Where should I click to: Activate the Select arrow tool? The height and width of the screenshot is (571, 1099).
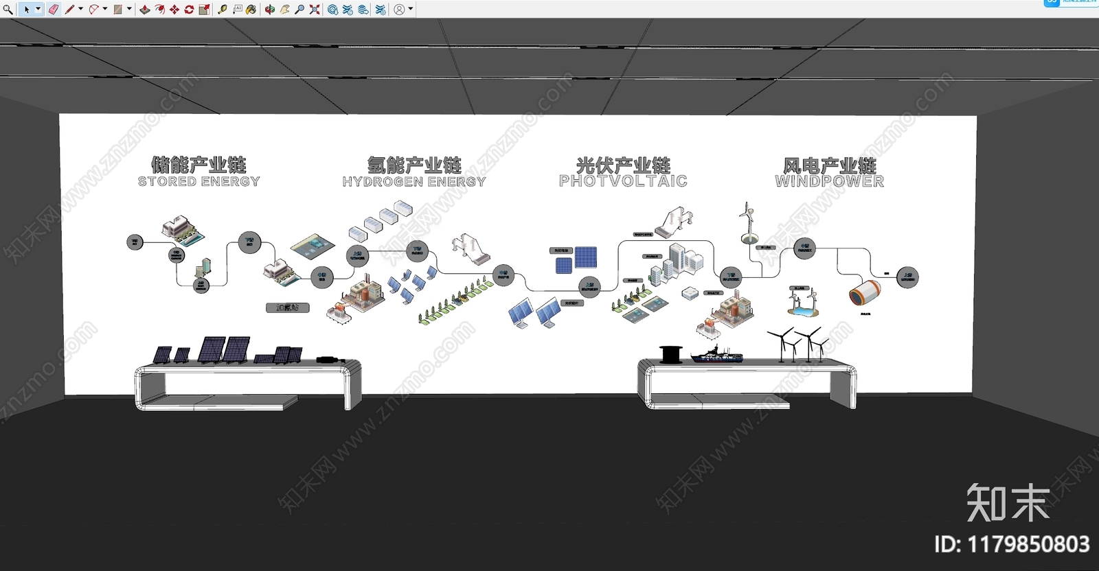(x=27, y=10)
